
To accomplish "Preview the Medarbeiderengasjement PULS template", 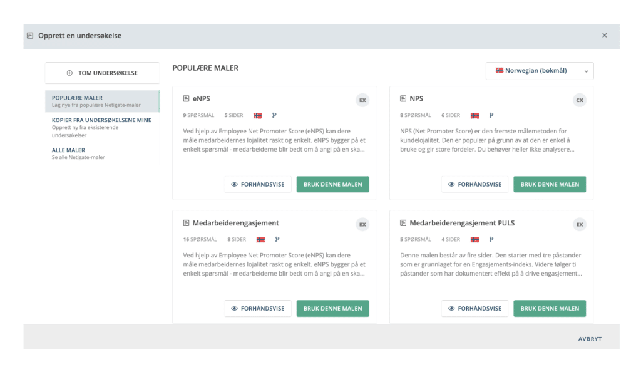I will click(474, 309).
